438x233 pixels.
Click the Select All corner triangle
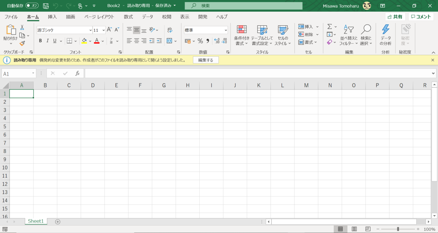pyautogui.click(x=5, y=85)
